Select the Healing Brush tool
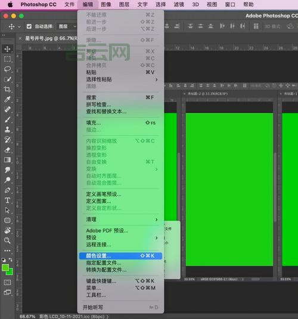Screen dimensions: 298x319 8,110
